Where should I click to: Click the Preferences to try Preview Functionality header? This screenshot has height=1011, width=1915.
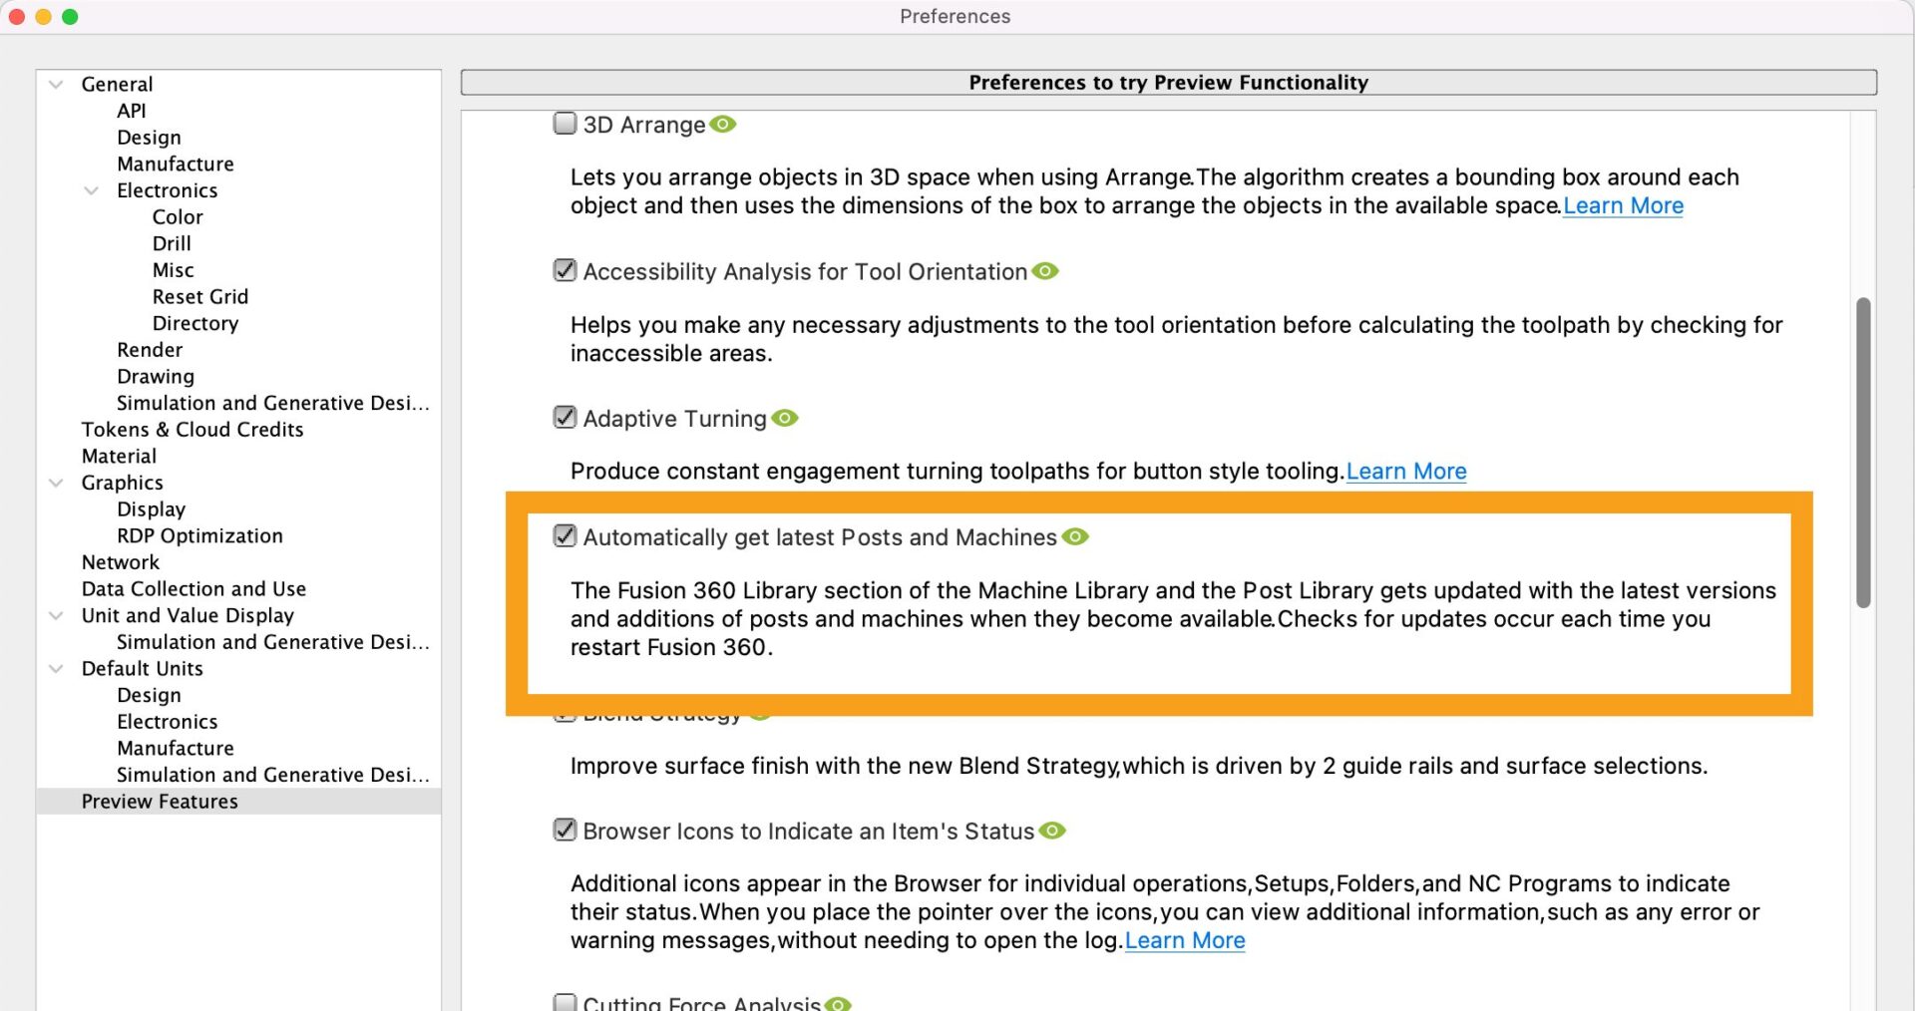click(1169, 83)
